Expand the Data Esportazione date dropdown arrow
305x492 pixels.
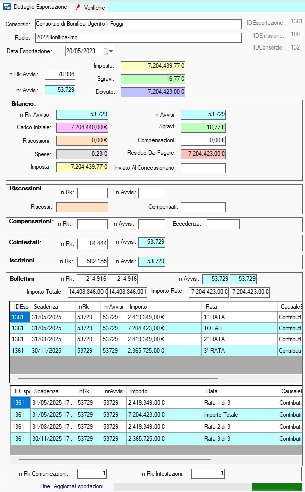tap(112, 51)
